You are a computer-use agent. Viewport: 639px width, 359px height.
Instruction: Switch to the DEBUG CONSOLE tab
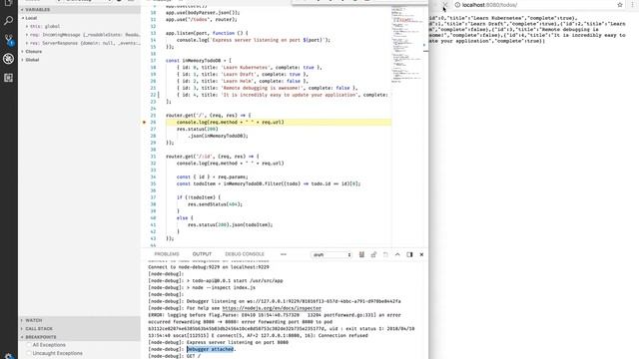[245, 254]
